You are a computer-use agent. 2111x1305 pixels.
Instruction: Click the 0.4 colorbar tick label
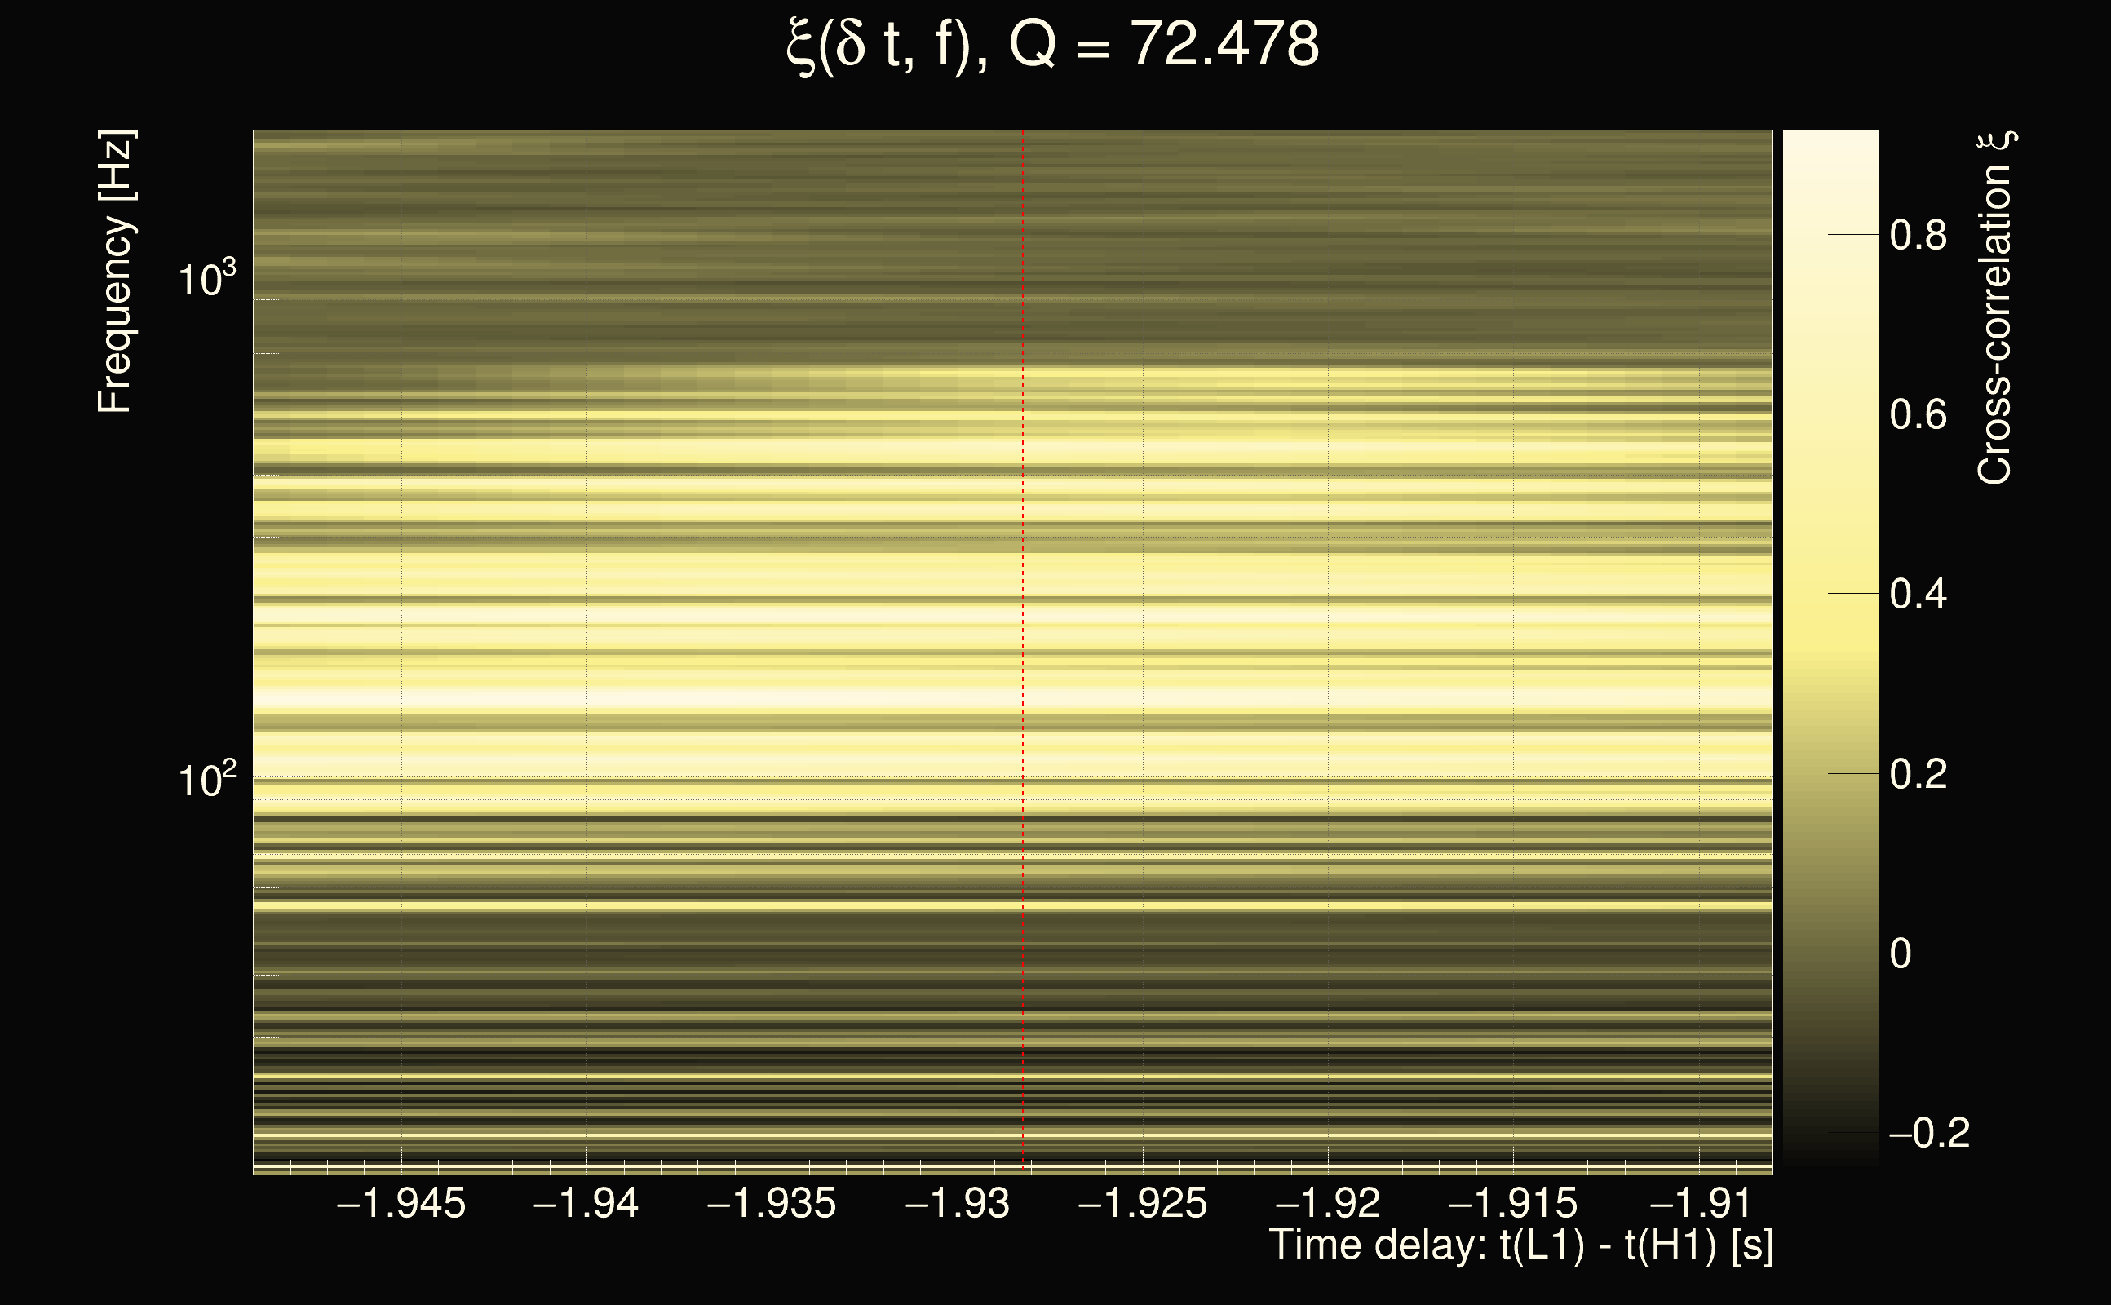coord(1918,594)
